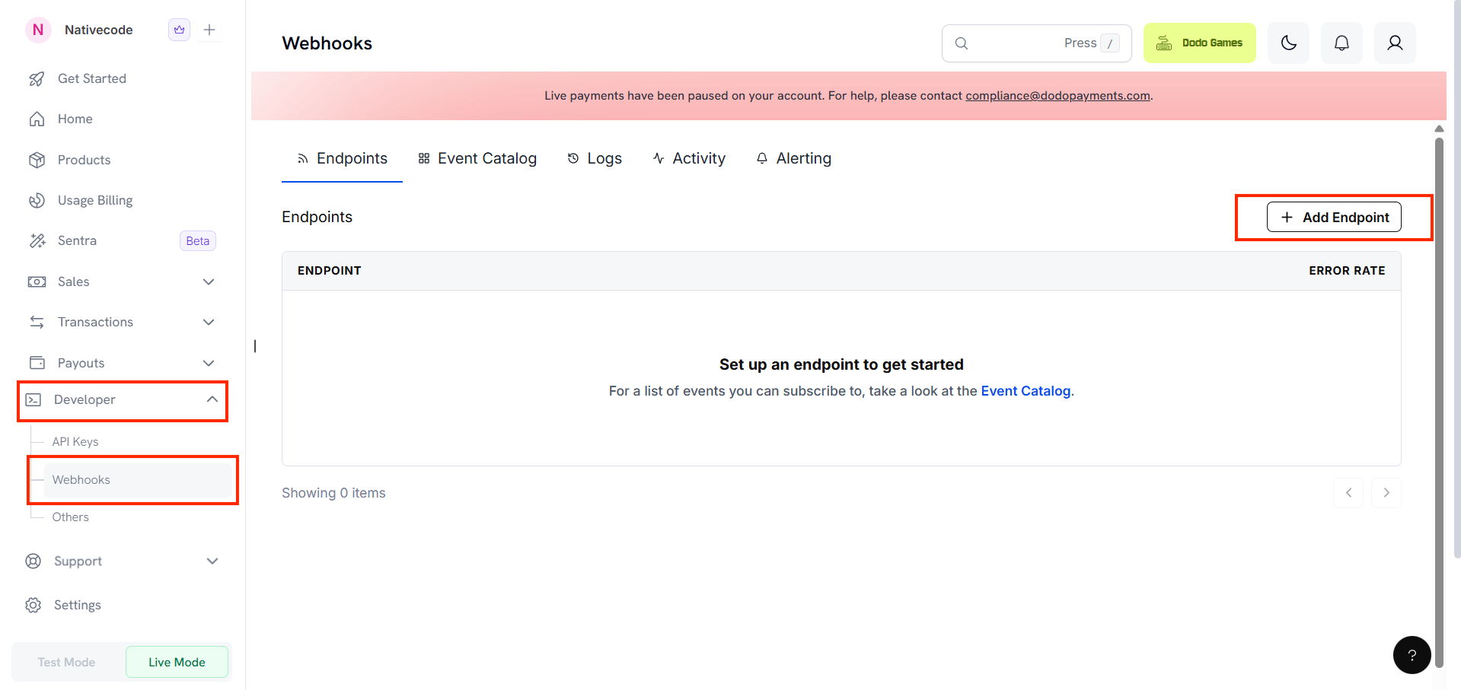The height and width of the screenshot is (690, 1461).
Task: Create a new workspace with the plus icon
Action: tap(209, 30)
